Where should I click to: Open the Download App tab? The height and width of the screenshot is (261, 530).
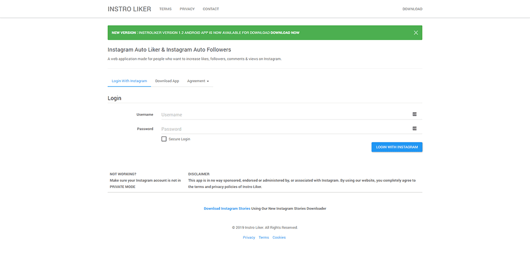pos(167,81)
